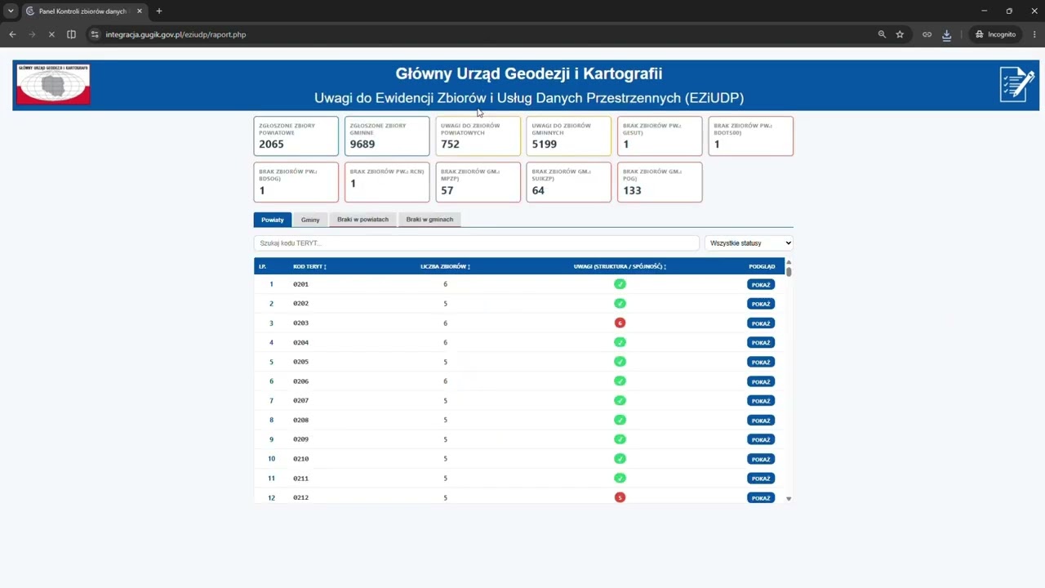Screen dimensions: 1045x588
Task: Click the red 6 remarks badge for 0203
Action: click(620, 323)
